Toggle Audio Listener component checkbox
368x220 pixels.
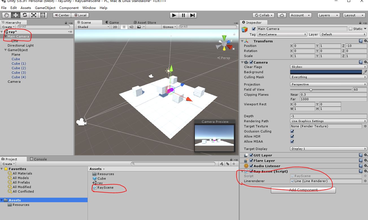[251, 166]
